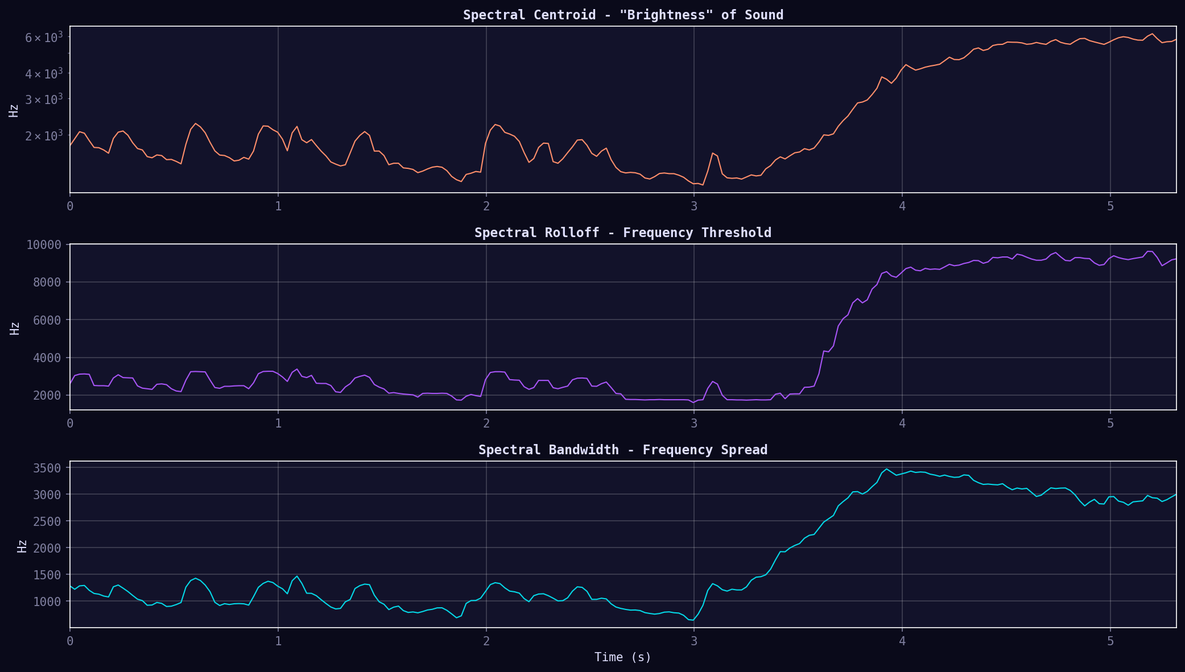Click the 1500 tick on the bandwidth y-axis
1185x672 pixels.
[x=47, y=575]
